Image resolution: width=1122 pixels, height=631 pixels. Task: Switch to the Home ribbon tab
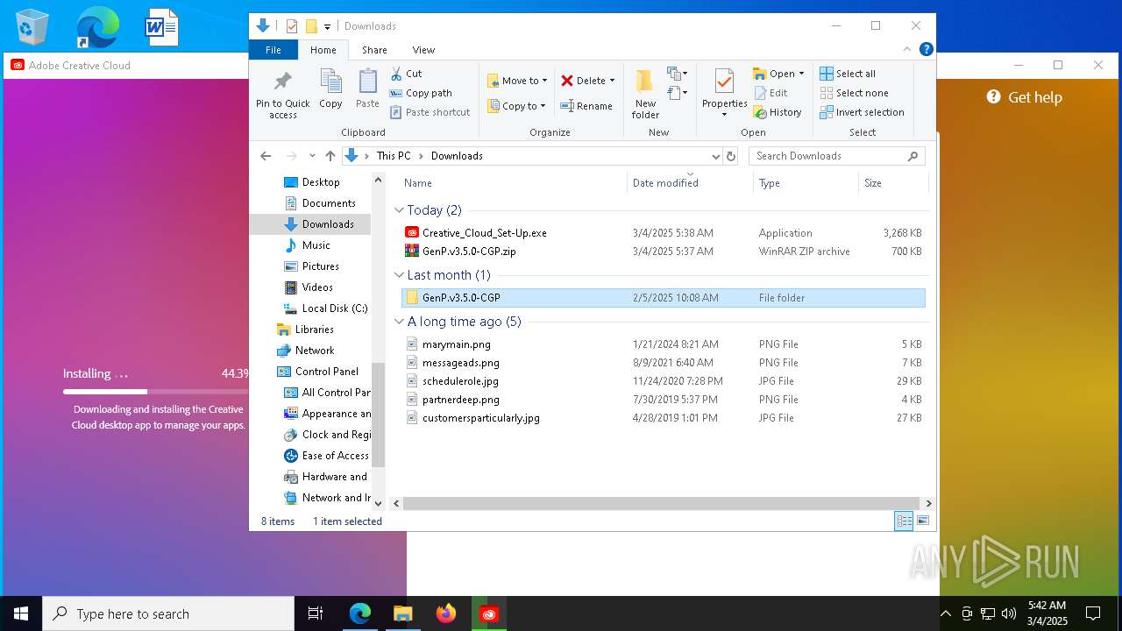[x=323, y=50]
